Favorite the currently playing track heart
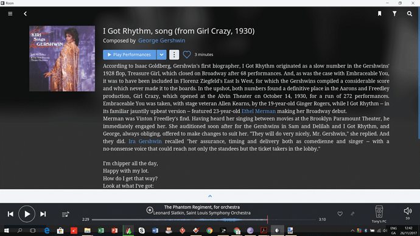The width and height of the screenshot is (420, 236). tap(340, 213)
